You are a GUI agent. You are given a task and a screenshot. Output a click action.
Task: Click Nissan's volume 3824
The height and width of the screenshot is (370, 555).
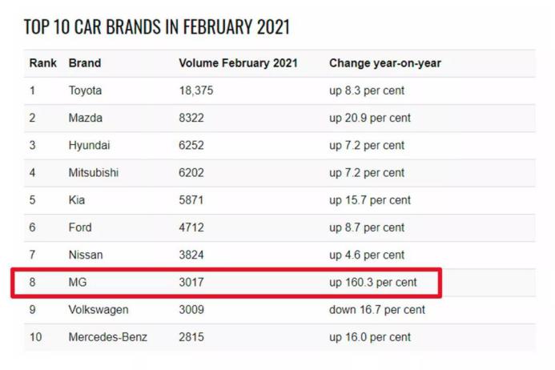pyautogui.click(x=192, y=255)
